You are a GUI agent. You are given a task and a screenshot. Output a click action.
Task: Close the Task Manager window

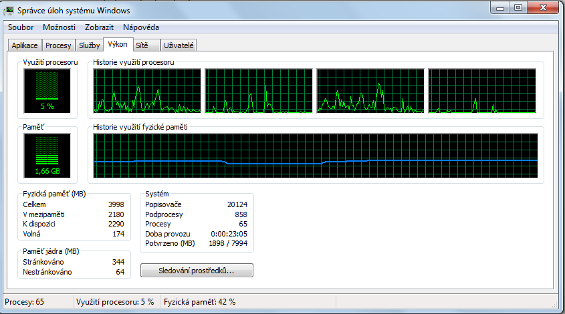(544, 8)
